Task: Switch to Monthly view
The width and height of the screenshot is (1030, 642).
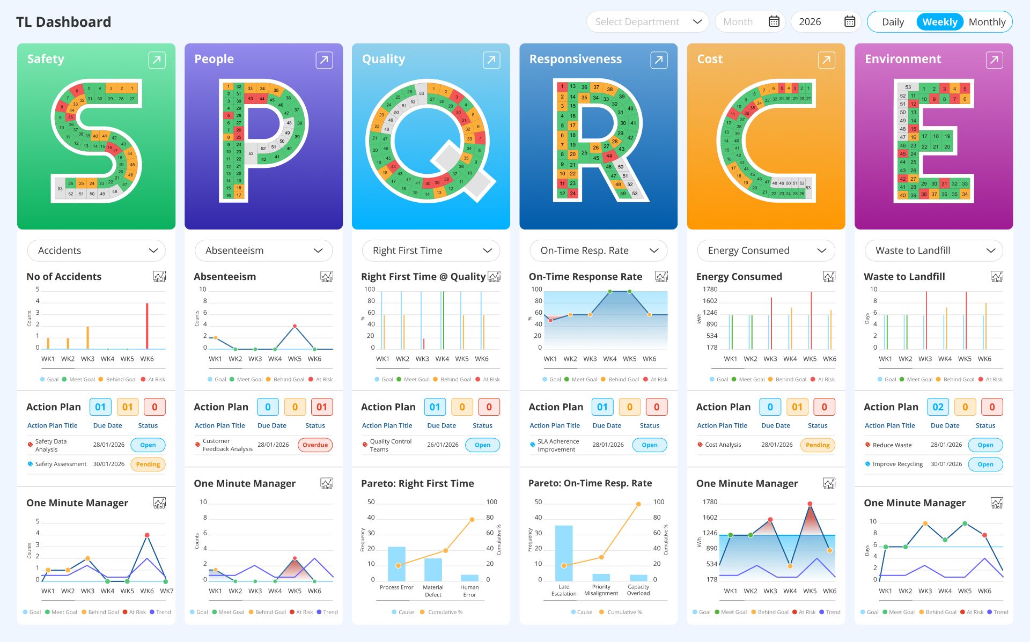Action: (987, 21)
